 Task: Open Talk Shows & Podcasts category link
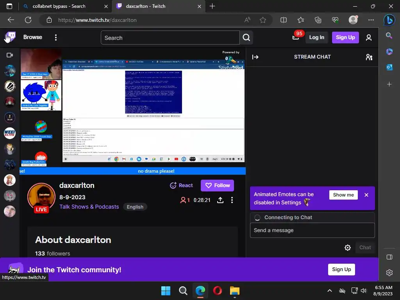(x=89, y=207)
